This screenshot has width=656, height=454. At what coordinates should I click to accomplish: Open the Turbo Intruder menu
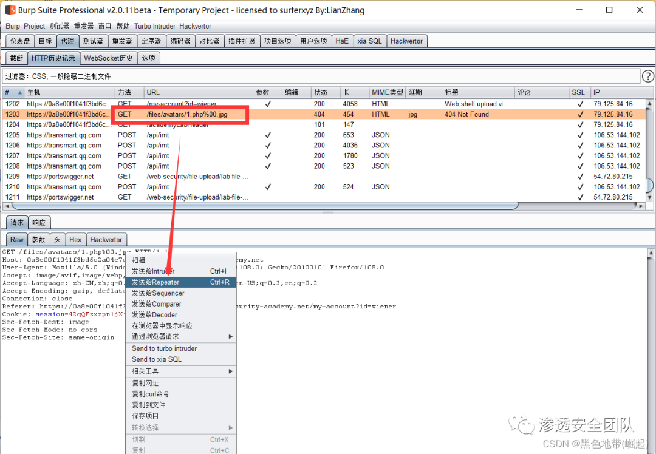(x=155, y=26)
